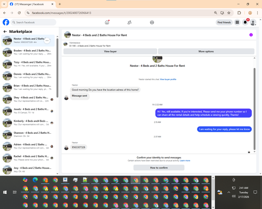262x209 pixels.
Task: Click the Good morning location message
Action: [105, 90]
